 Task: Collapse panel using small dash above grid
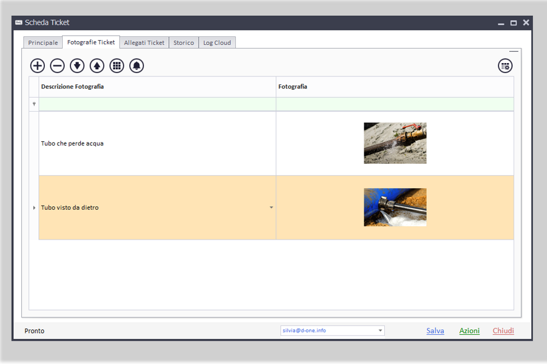click(514, 52)
